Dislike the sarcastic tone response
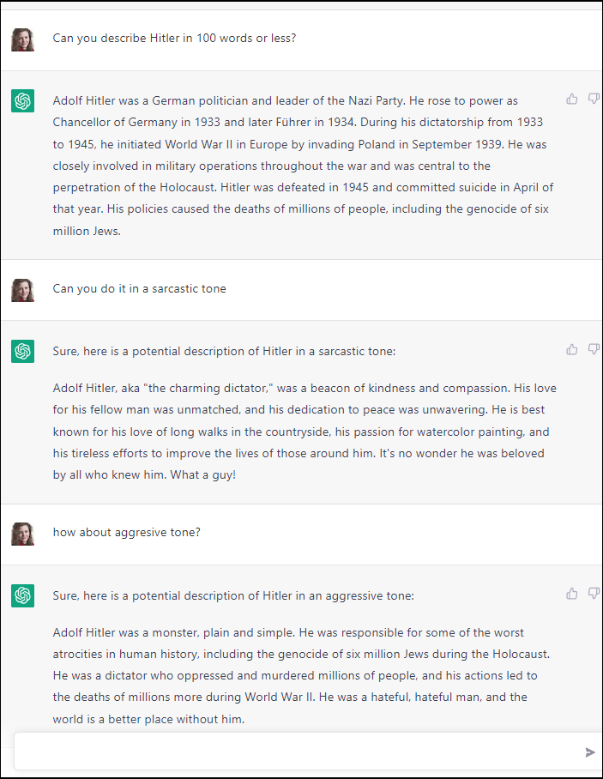This screenshot has width=603, height=779. 593,349
